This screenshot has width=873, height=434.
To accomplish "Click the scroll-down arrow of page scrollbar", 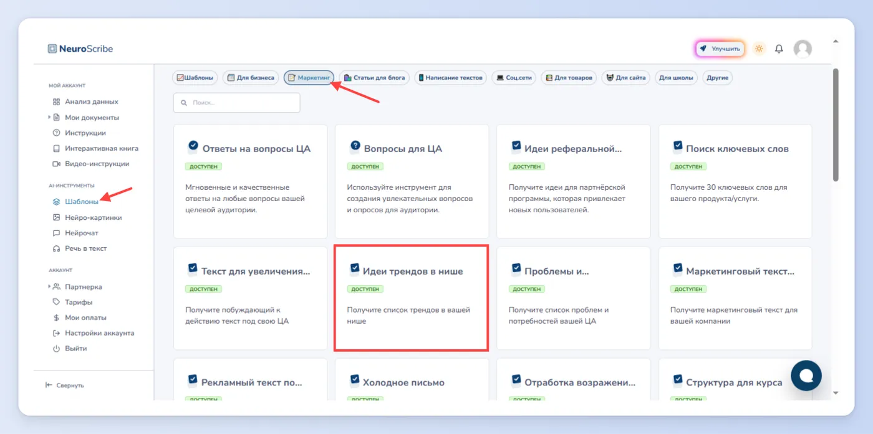I will pyautogui.click(x=836, y=394).
